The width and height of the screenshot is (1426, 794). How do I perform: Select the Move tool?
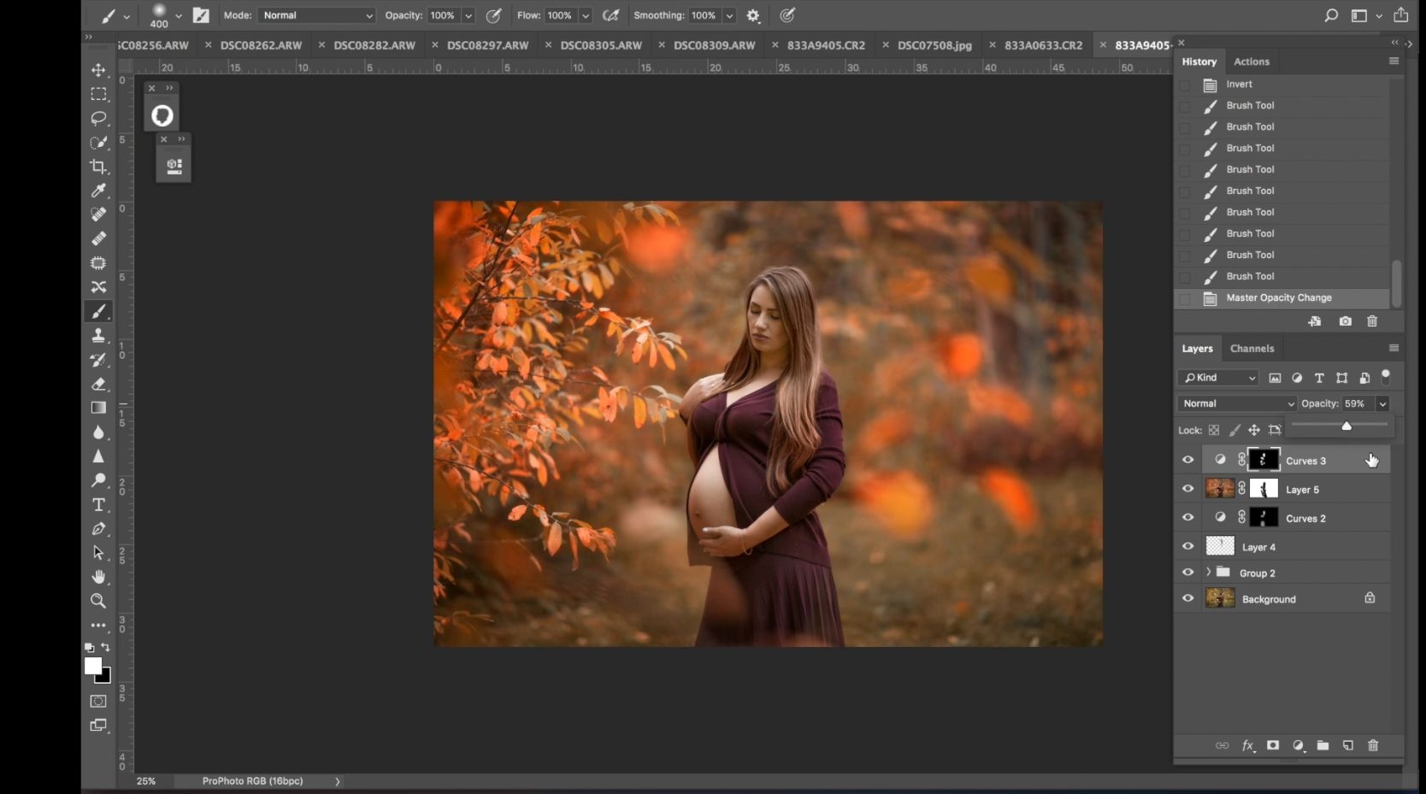coord(99,70)
